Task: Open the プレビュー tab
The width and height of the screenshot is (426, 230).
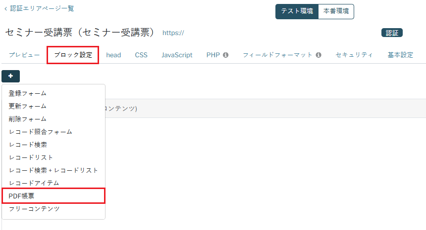Action: click(24, 55)
